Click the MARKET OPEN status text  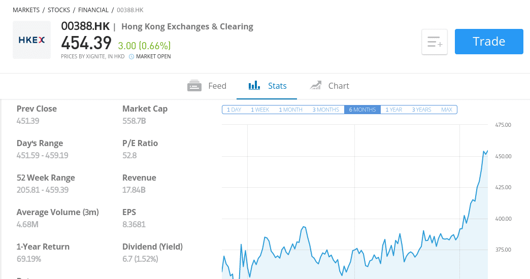click(153, 57)
